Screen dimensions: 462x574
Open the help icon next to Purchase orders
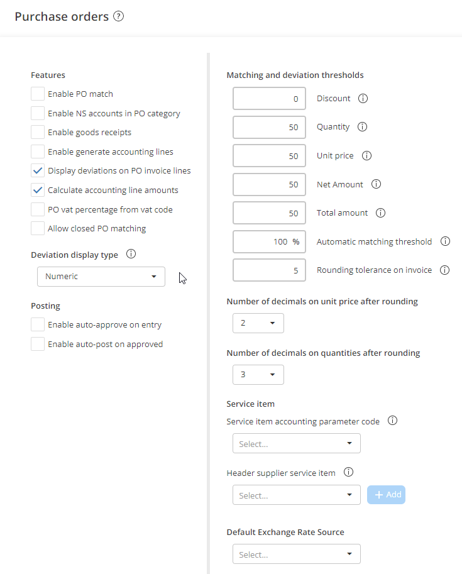click(x=118, y=16)
